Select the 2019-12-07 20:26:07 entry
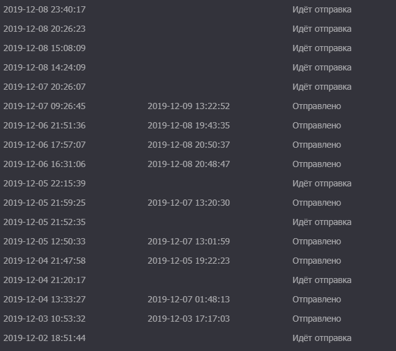This screenshot has height=351, width=396. coord(44,87)
